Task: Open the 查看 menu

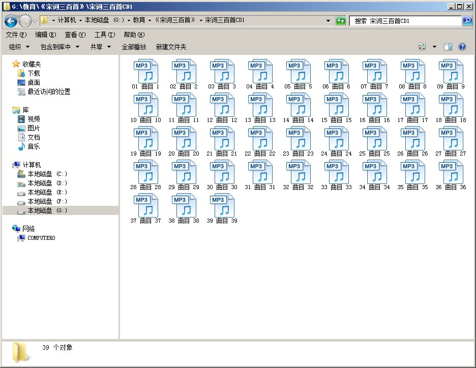Action: point(74,35)
